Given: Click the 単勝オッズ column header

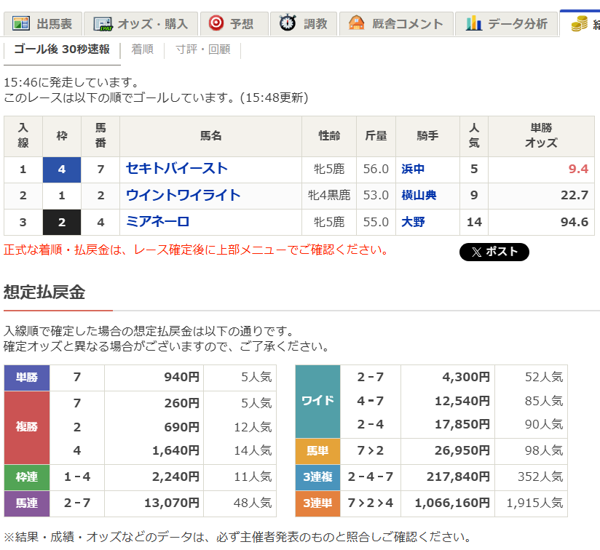Looking at the screenshot, I should click(x=541, y=136).
